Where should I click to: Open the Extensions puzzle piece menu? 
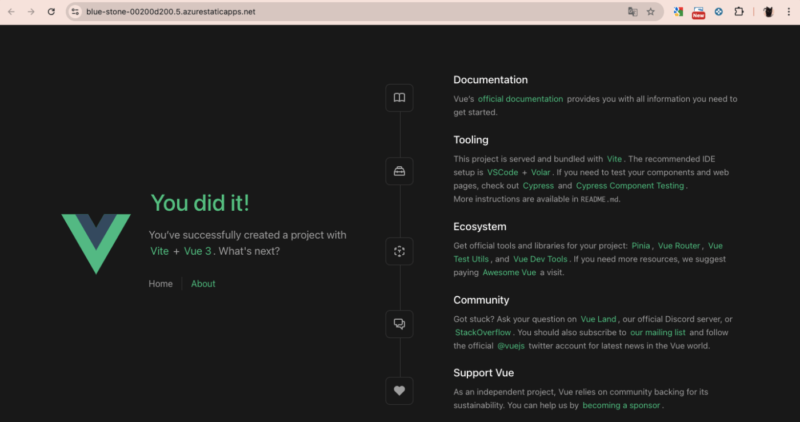click(739, 11)
